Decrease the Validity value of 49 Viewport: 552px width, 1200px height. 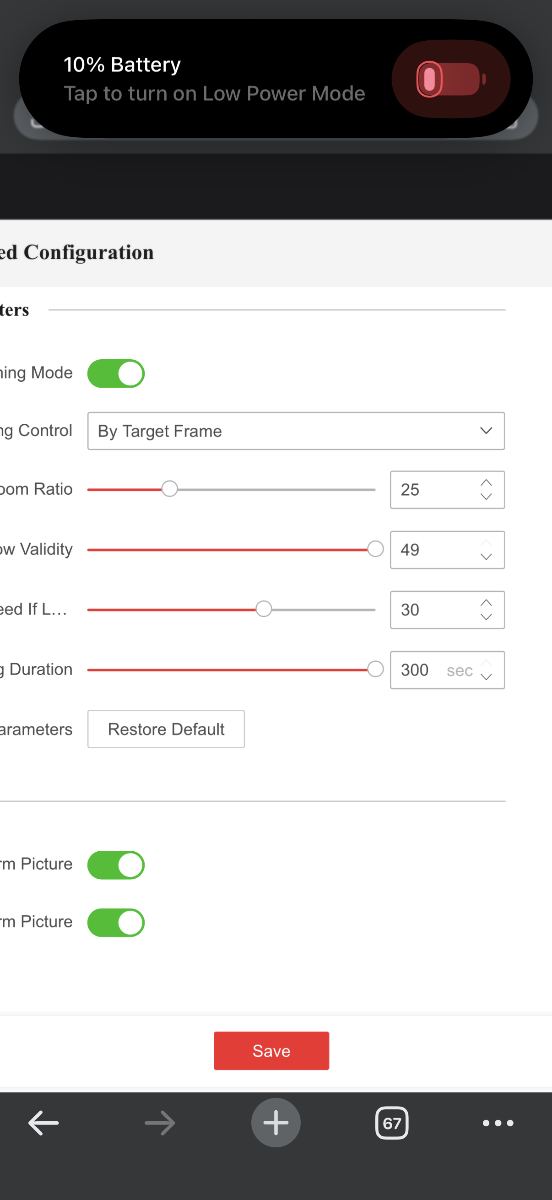[x=486, y=557]
